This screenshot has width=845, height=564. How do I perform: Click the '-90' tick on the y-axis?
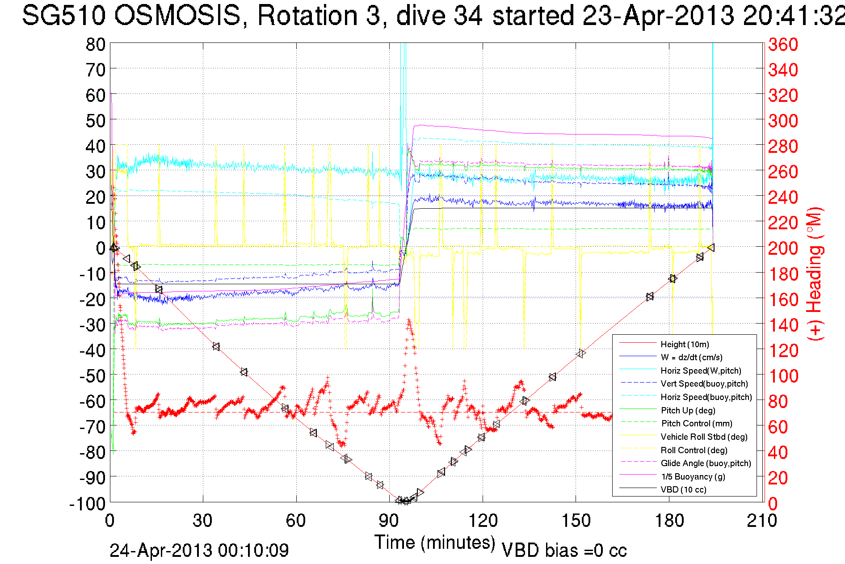click(x=92, y=478)
